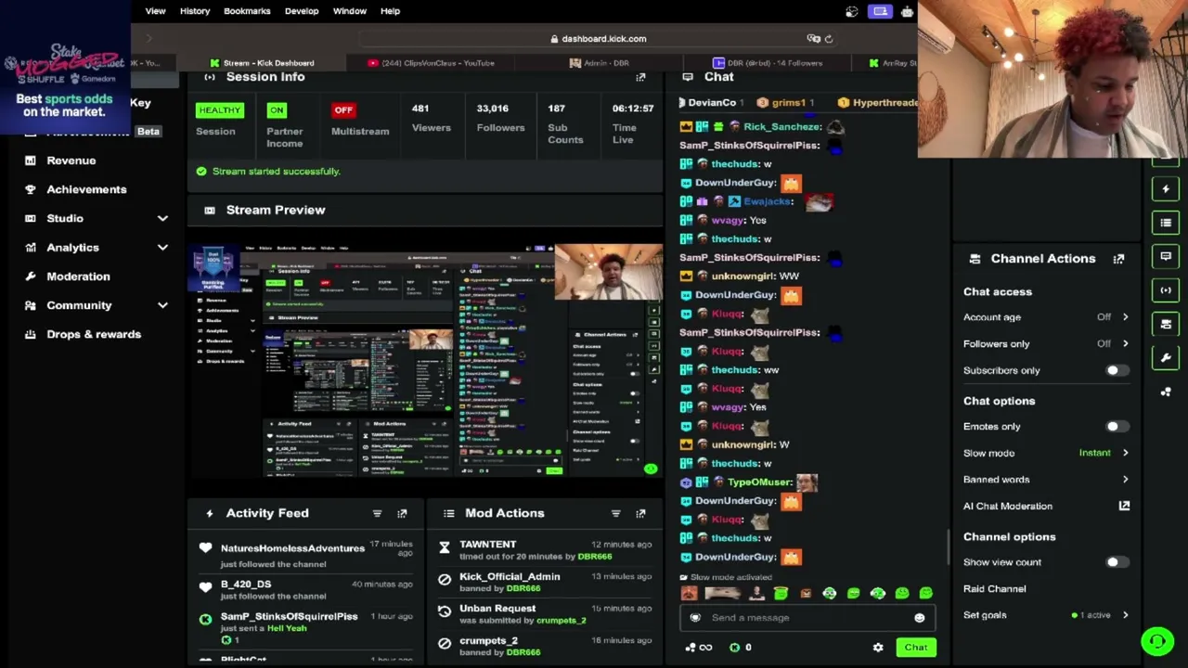Click the TypeOMuser username in chat

(759, 482)
